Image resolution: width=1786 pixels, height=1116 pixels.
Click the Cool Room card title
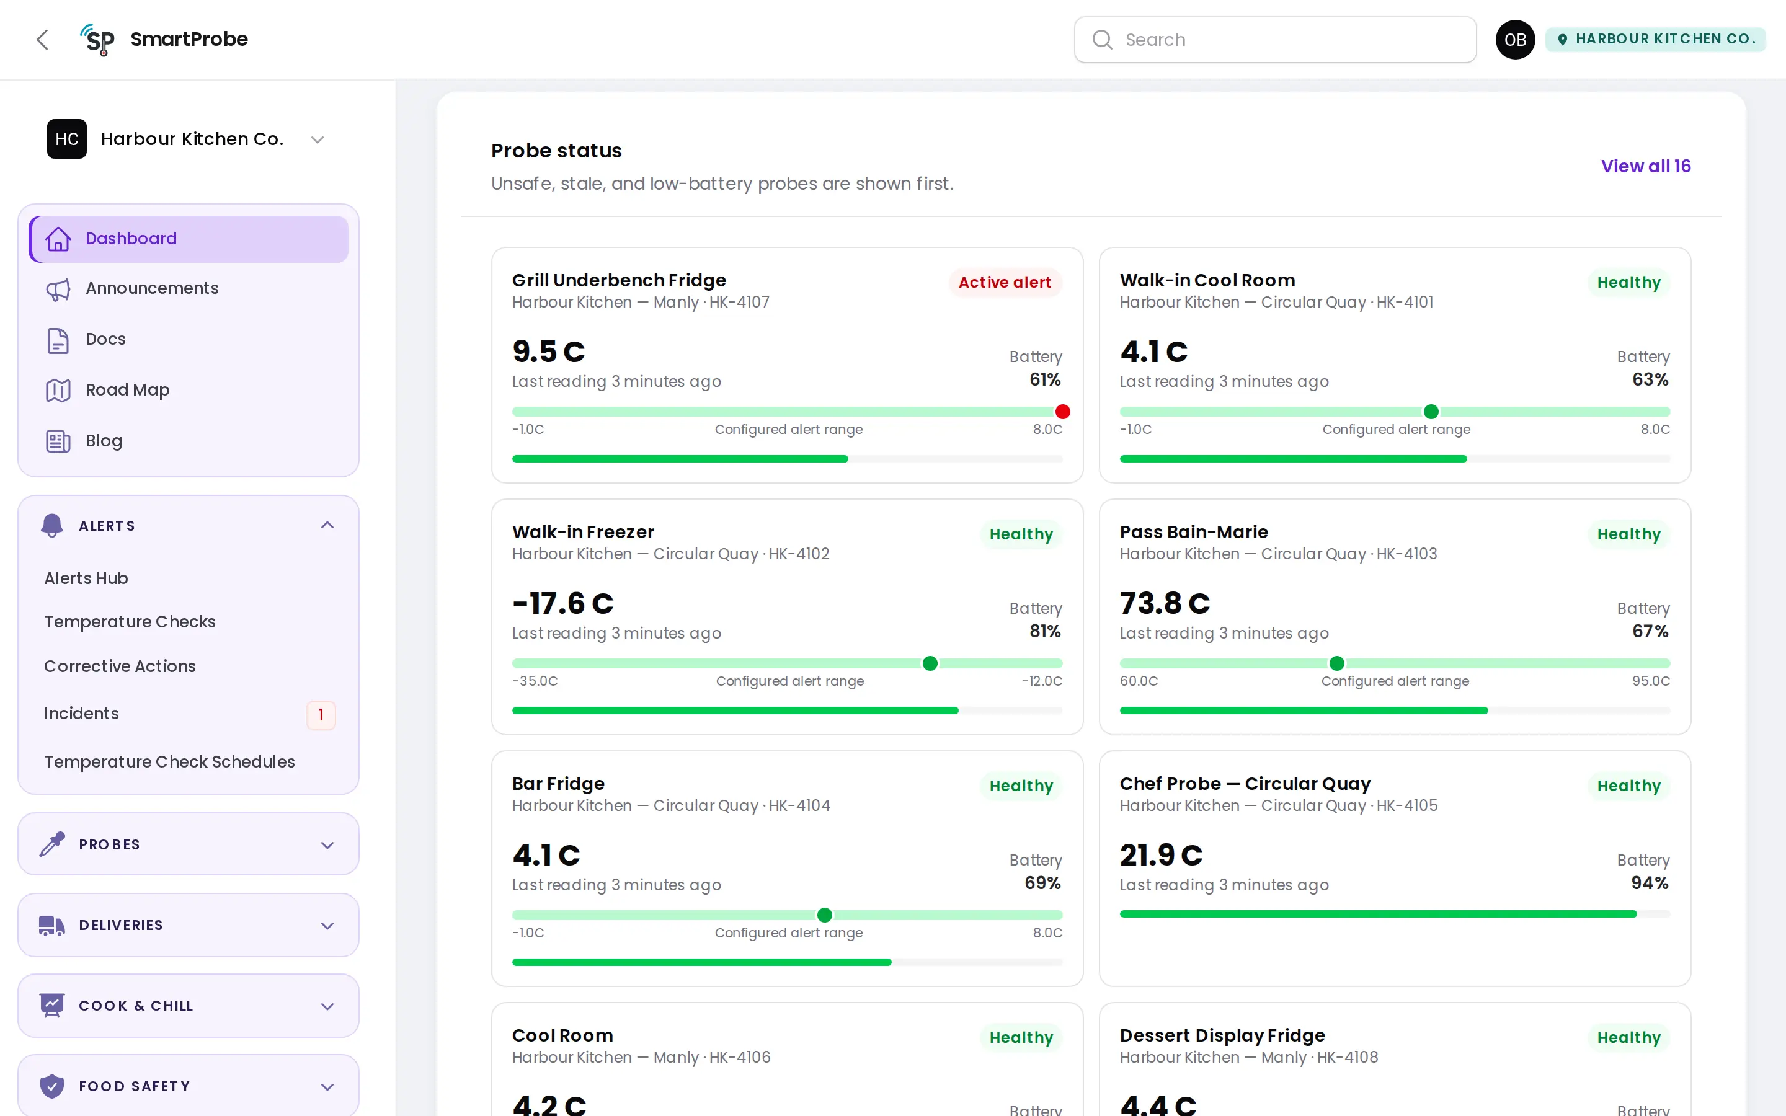pos(562,1035)
